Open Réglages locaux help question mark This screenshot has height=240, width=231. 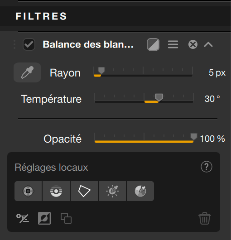coord(207,167)
